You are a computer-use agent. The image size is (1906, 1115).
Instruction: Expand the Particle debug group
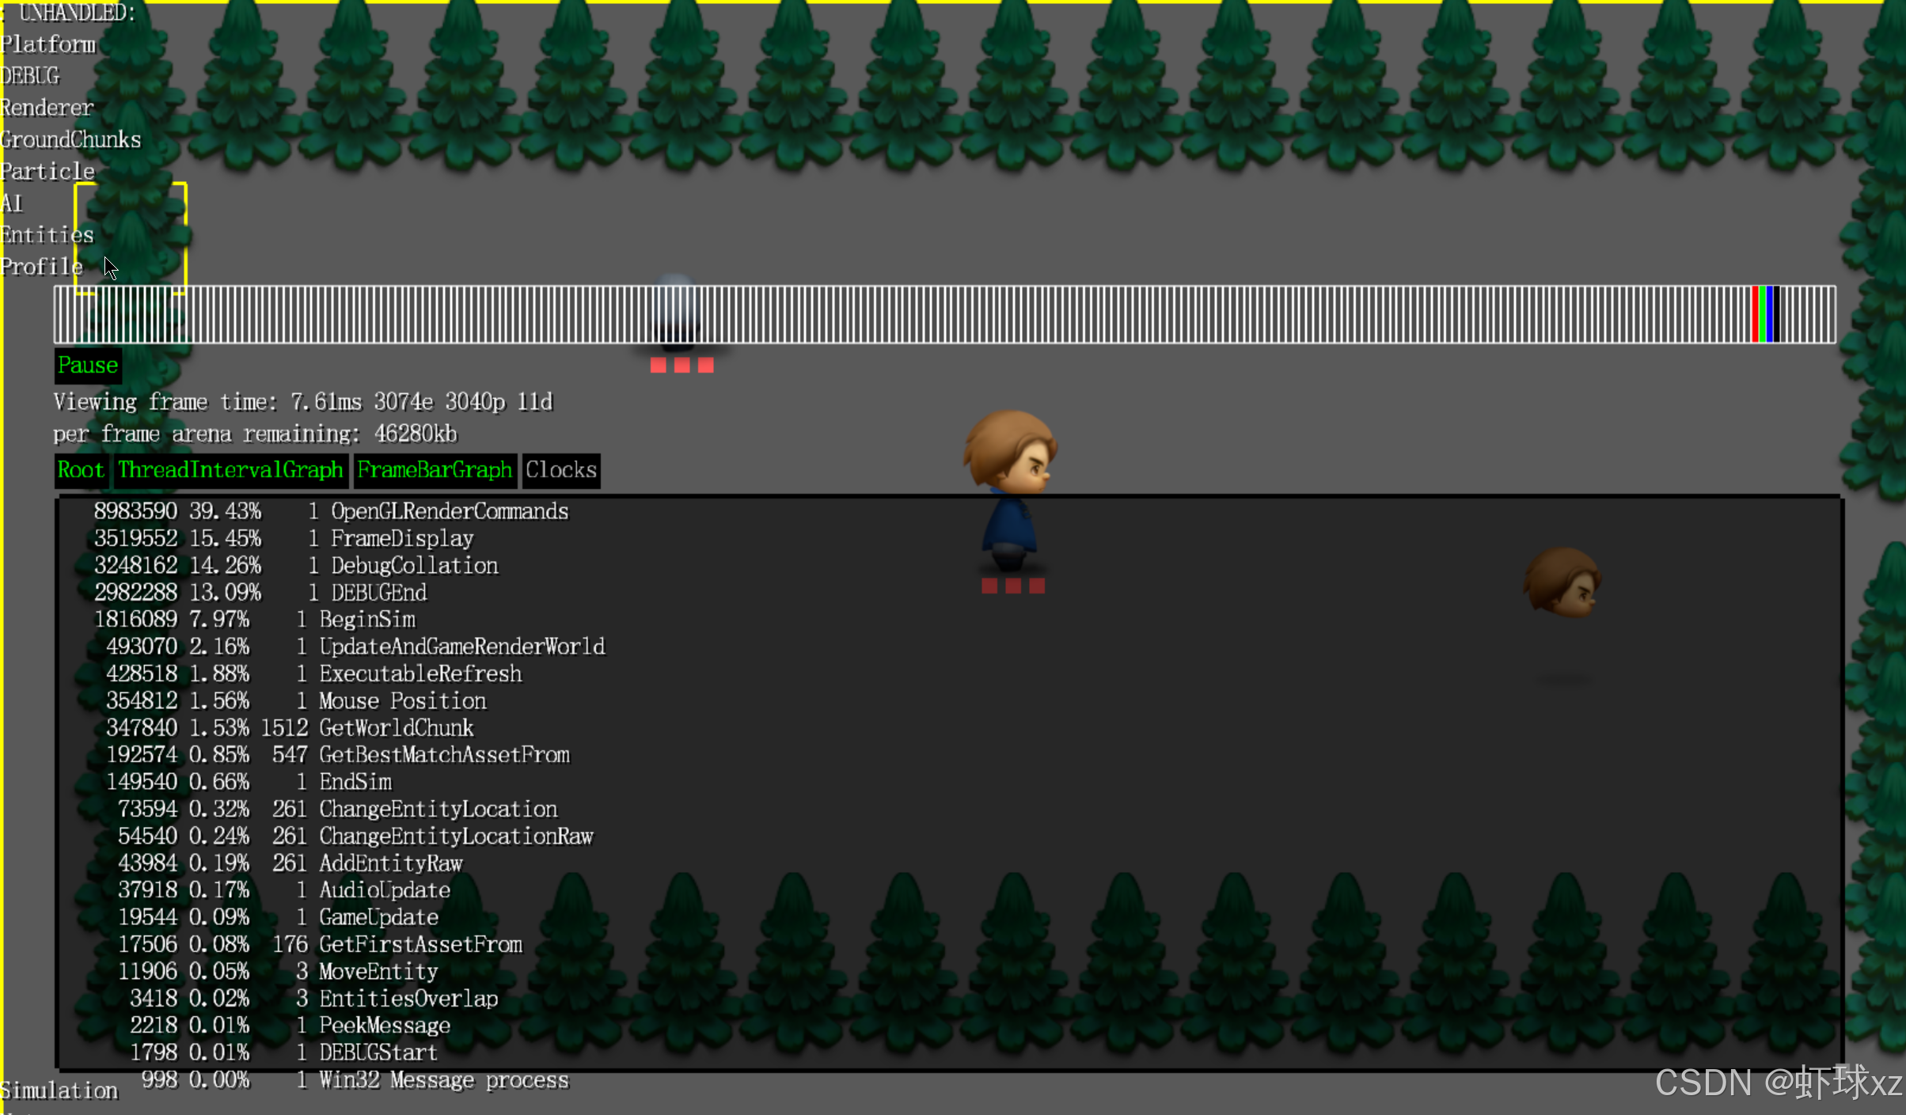[x=47, y=171]
